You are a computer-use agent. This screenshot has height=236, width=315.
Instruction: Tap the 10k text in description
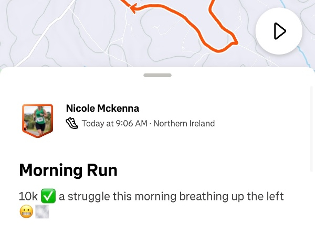point(28,197)
